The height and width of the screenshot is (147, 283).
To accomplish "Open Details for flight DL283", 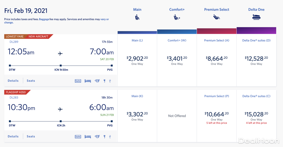I will (13, 137).
